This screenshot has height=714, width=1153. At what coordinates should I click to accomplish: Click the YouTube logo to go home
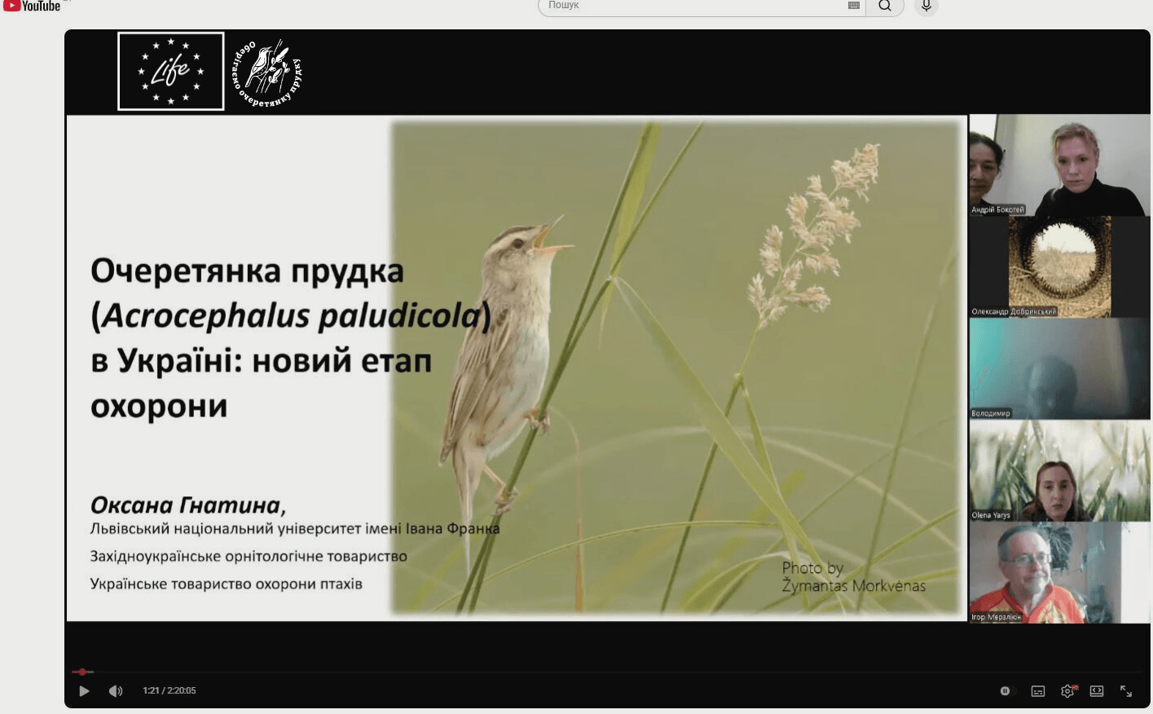click(33, 6)
